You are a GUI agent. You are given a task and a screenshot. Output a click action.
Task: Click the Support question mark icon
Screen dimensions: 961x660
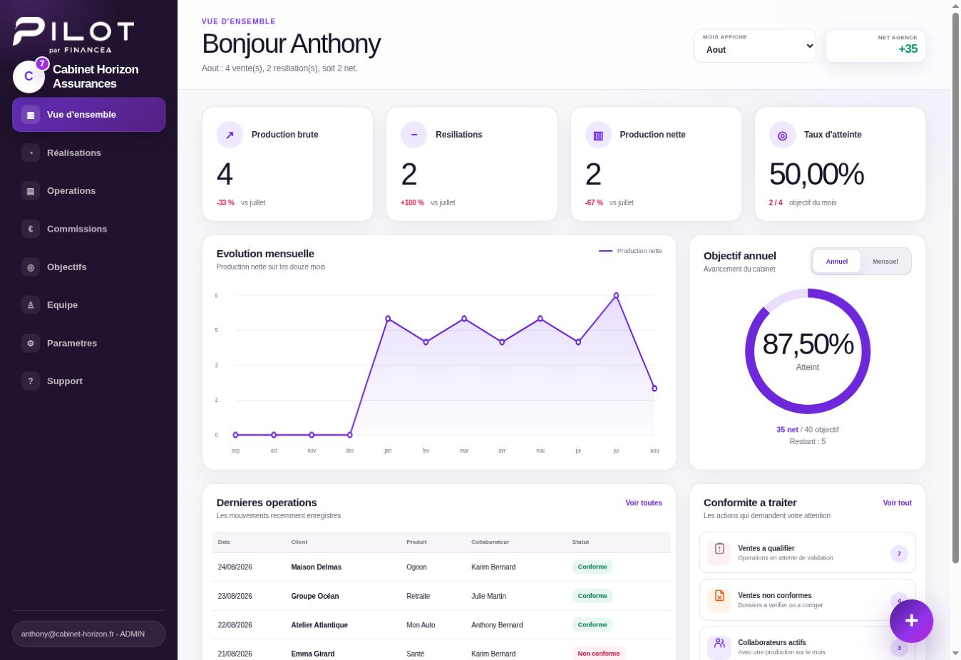click(x=31, y=381)
